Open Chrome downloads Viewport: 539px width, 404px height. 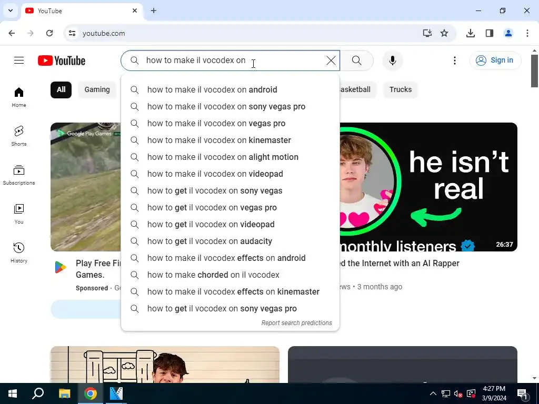[x=471, y=33]
